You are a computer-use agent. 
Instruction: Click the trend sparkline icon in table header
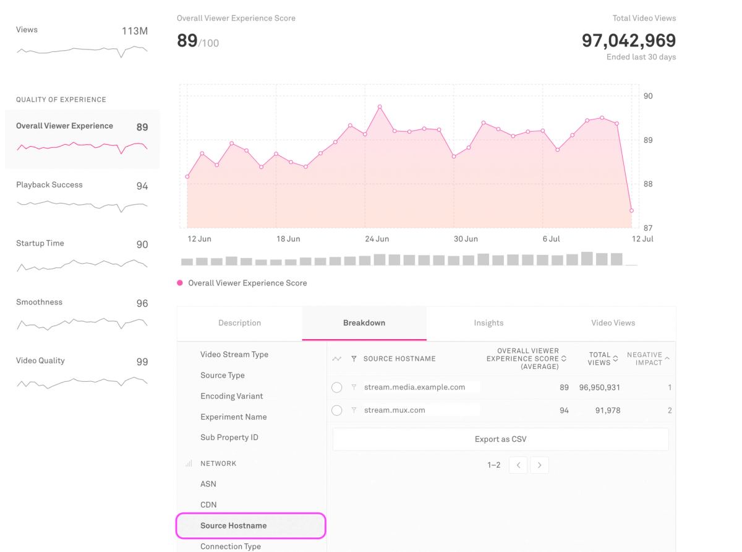pyautogui.click(x=336, y=358)
